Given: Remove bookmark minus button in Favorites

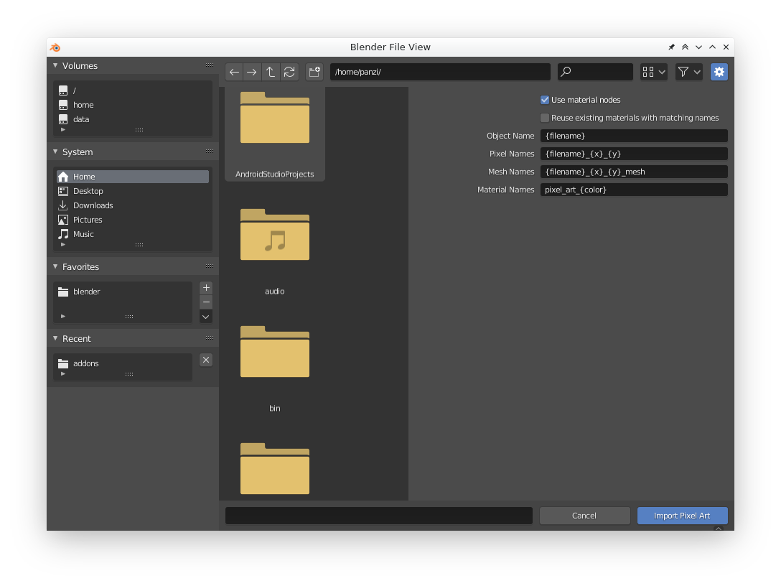Looking at the screenshot, I should click(x=206, y=302).
